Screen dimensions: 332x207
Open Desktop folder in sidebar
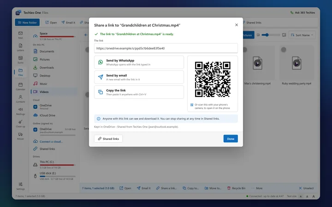54,75
